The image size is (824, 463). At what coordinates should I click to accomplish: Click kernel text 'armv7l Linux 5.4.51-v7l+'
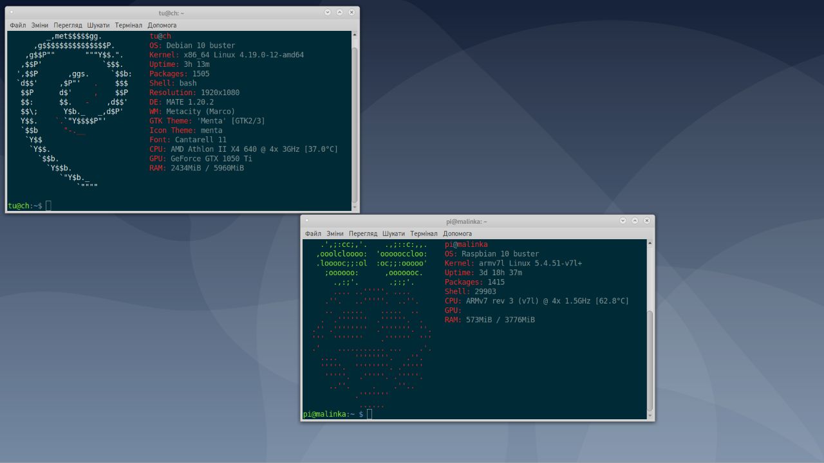(530, 263)
